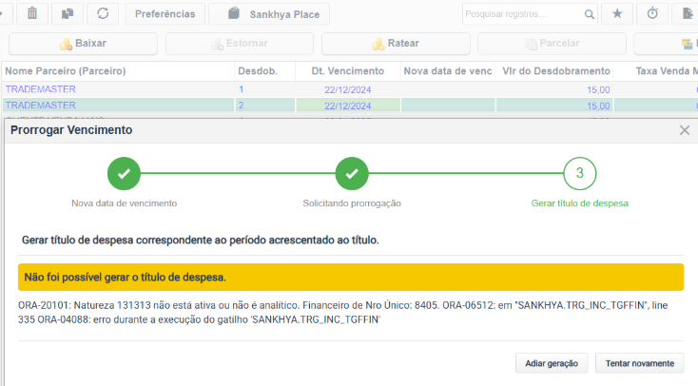Click the Gerar título de despesa step label

click(x=579, y=203)
